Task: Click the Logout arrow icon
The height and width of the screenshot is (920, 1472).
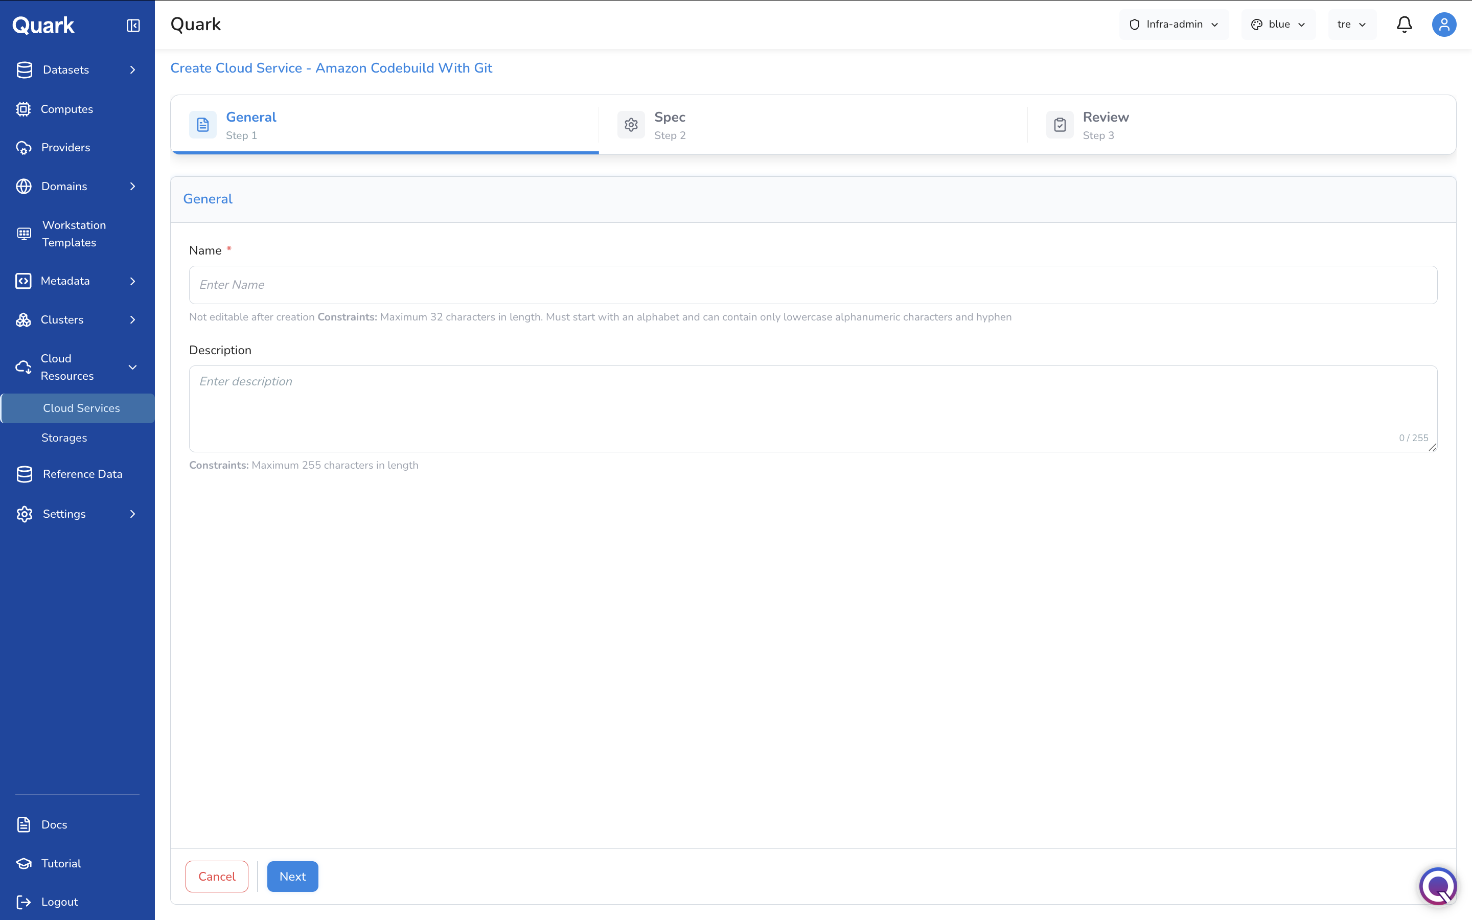Action: 24,902
